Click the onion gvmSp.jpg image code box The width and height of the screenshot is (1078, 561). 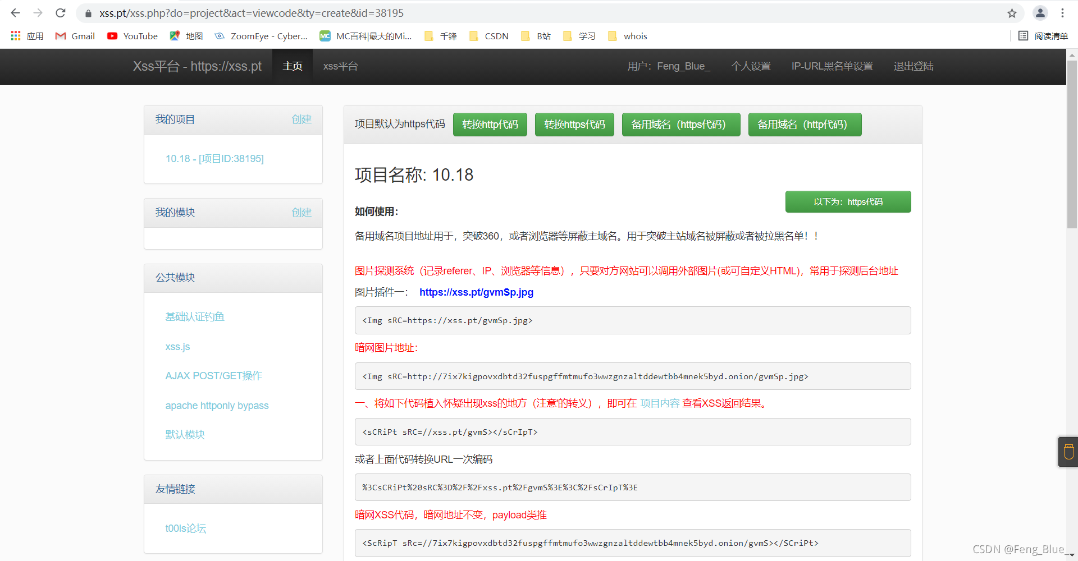[633, 376]
